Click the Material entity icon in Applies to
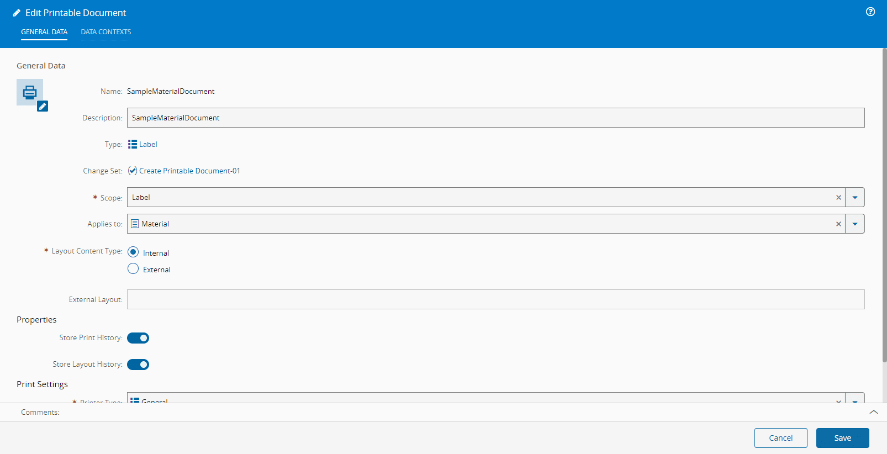The width and height of the screenshot is (887, 454). pyautogui.click(x=135, y=224)
